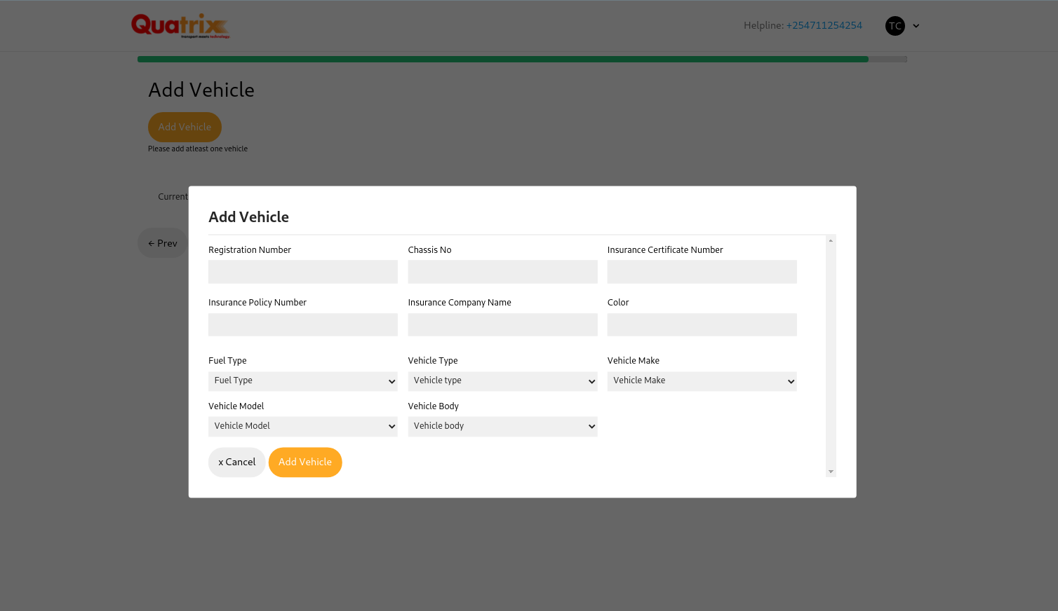Focus the Chassis No input
The height and width of the screenshot is (611, 1058).
tap(502, 272)
